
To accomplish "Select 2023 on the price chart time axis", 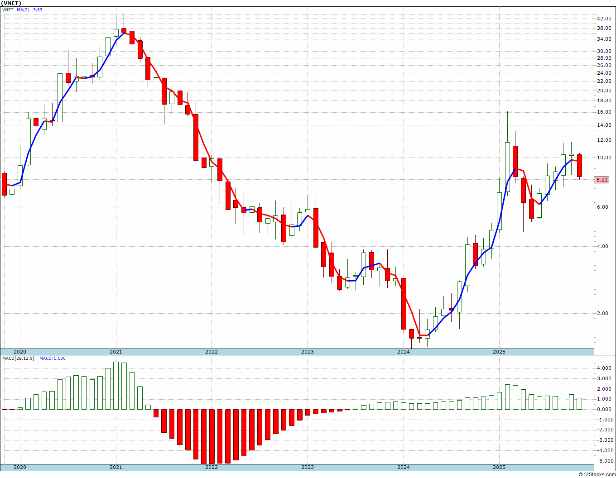I will tap(308, 352).
